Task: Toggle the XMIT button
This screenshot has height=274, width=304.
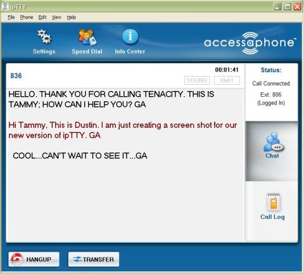Action: [x=227, y=80]
